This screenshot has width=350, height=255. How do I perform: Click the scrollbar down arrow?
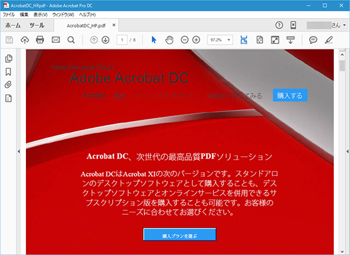(x=342, y=251)
